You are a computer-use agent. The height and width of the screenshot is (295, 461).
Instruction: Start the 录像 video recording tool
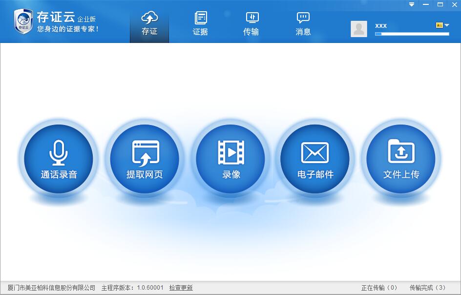231,159
